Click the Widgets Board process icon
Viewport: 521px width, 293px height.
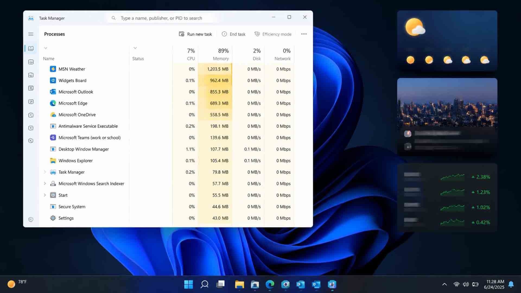click(x=53, y=80)
